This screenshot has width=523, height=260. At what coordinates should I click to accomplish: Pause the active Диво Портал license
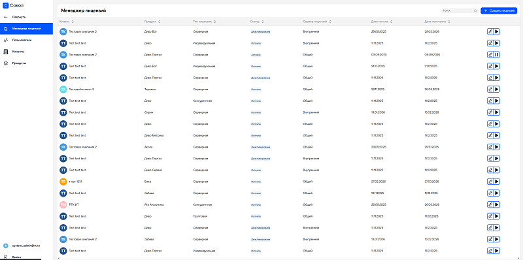point(497,55)
